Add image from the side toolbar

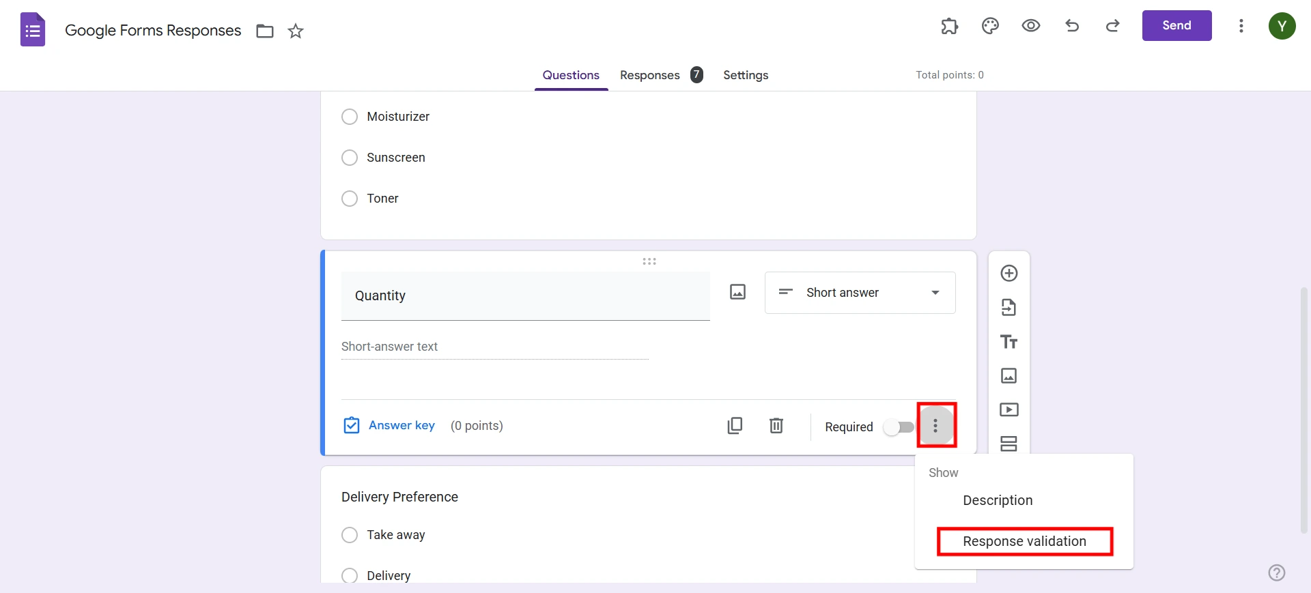tap(1009, 376)
